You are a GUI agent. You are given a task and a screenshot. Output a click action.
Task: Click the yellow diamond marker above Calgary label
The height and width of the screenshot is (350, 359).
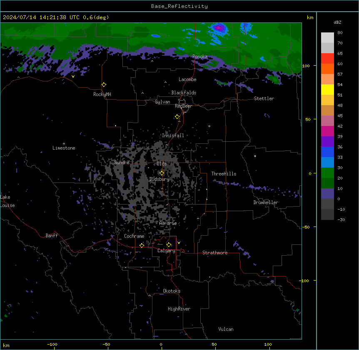click(169, 245)
